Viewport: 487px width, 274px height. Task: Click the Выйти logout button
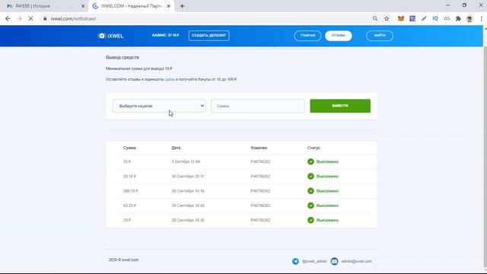[x=380, y=36]
